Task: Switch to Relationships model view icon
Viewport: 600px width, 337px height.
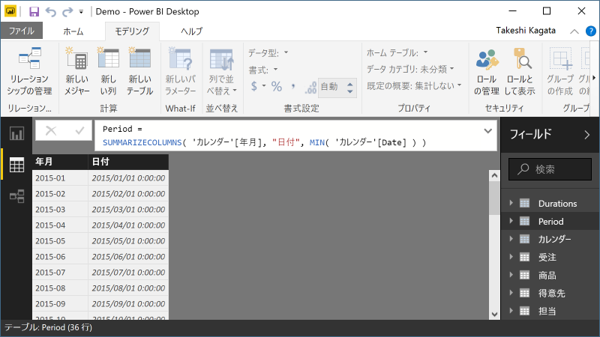Action: pyautogui.click(x=16, y=196)
